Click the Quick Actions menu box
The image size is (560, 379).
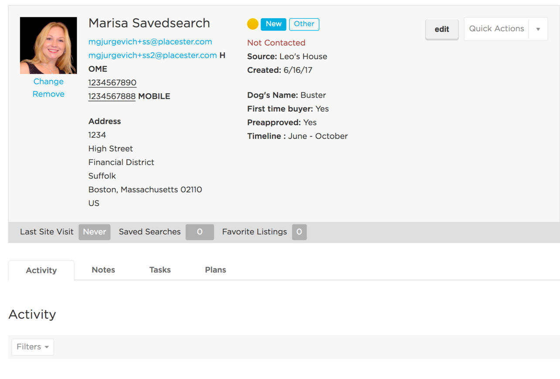(496, 29)
